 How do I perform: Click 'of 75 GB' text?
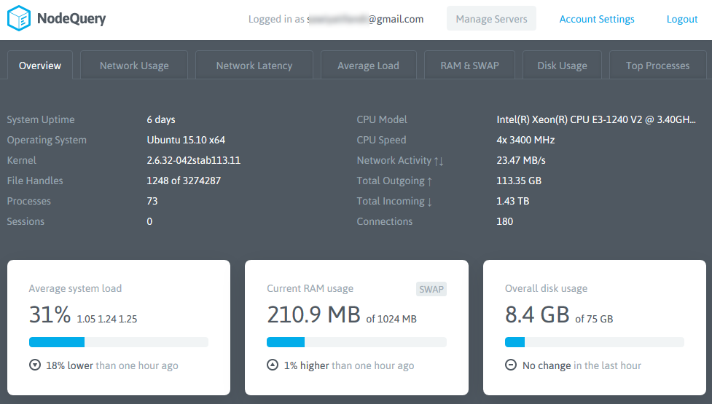pyautogui.click(x=594, y=319)
